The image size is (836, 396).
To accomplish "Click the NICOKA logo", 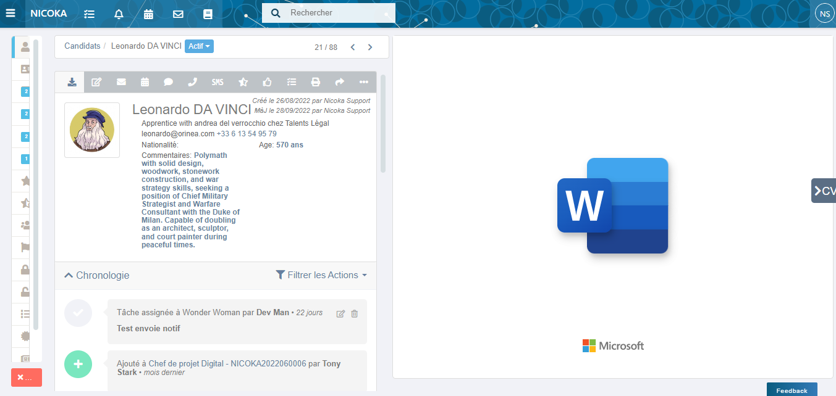I will click(48, 14).
